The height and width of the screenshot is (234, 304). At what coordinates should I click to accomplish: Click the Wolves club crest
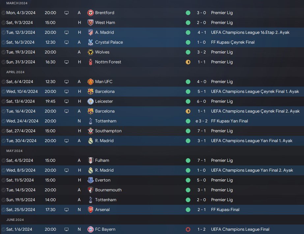click(x=90, y=52)
